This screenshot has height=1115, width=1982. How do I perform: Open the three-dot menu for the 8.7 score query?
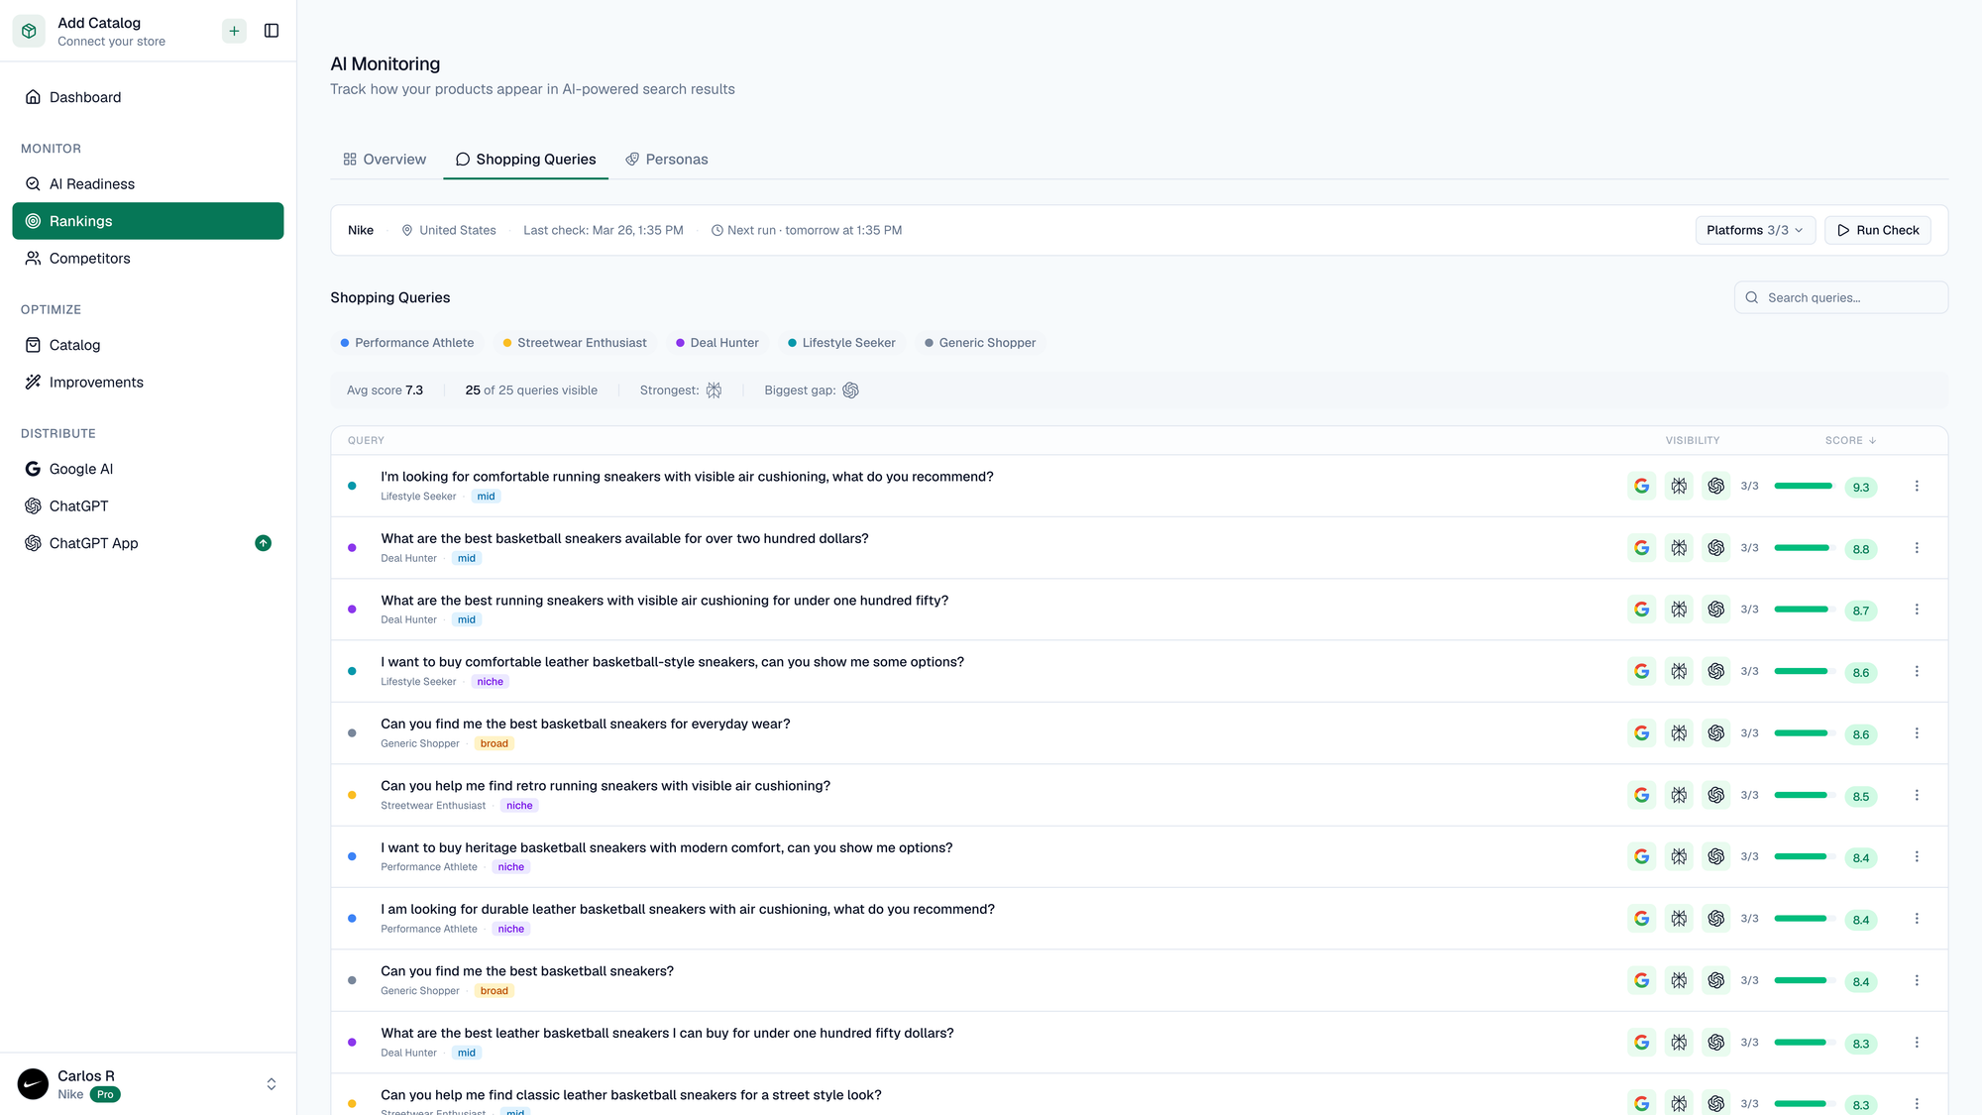[x=1917, y=610]
